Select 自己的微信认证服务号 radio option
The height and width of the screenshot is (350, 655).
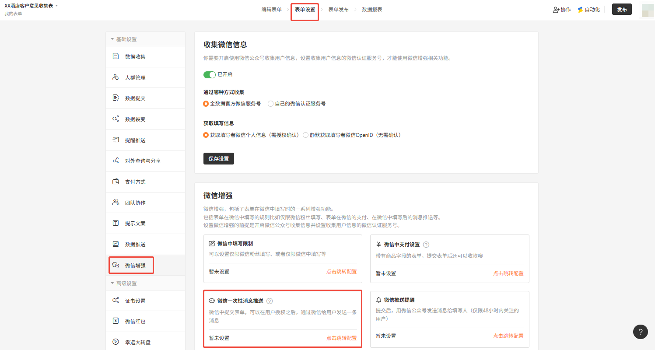tap(271, 104)
